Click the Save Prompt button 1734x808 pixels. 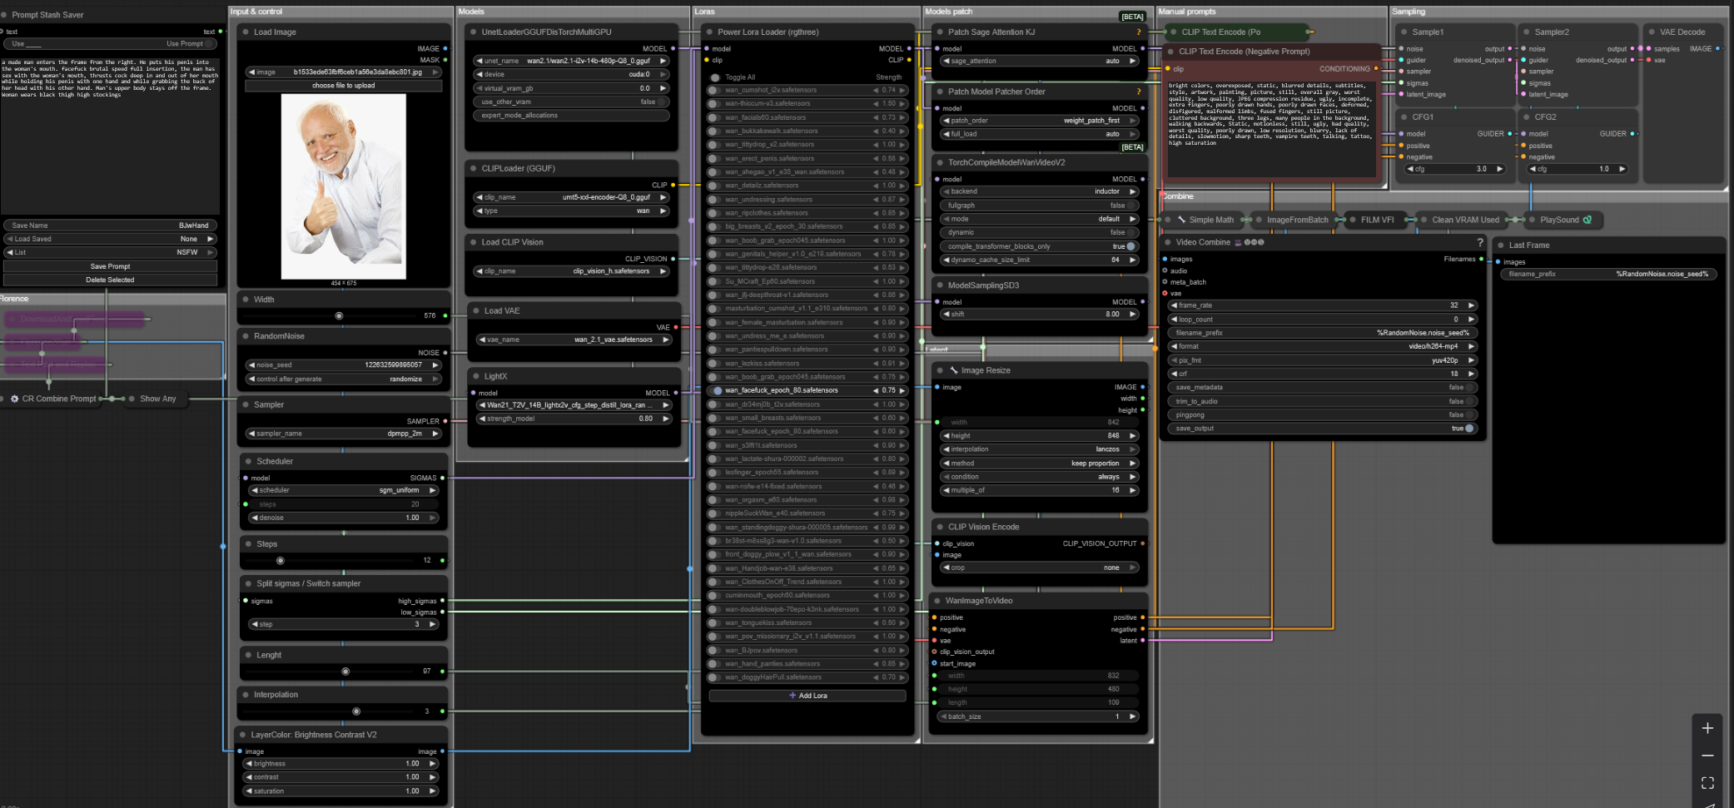click(110, 266)
